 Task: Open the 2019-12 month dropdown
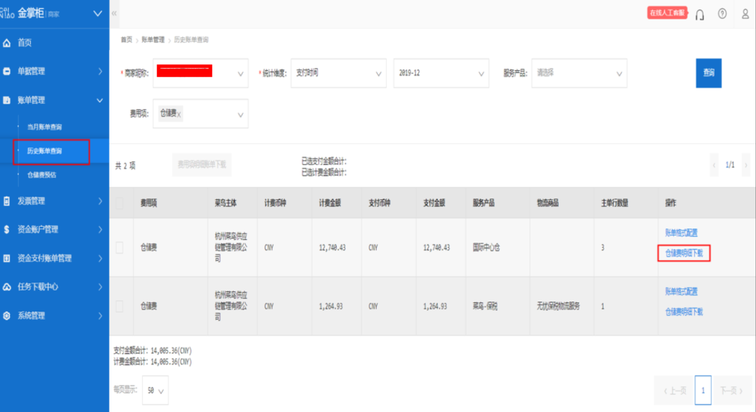tap(441, 73)
